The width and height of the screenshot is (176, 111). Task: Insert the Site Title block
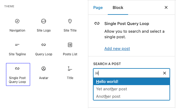(x=70, y=25)
